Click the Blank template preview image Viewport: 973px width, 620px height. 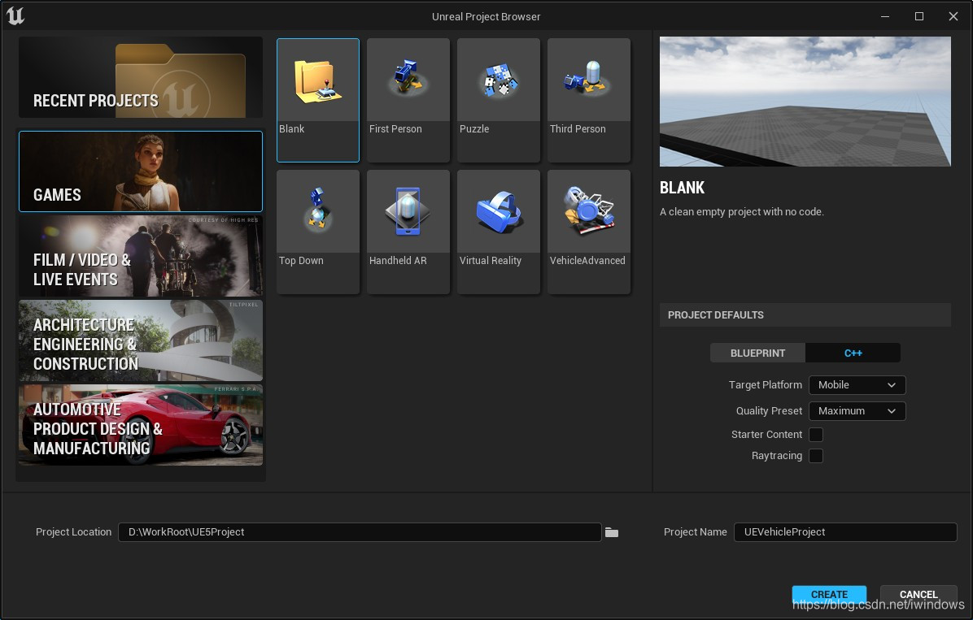pos(805,102)
